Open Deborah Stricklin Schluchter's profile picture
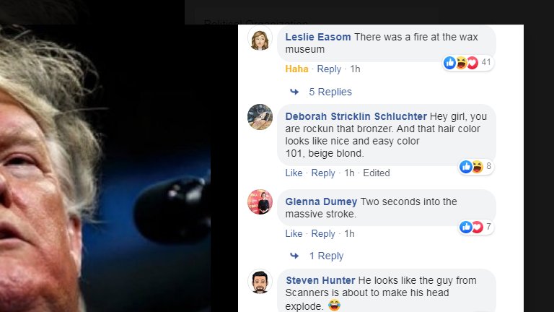 (260, 117)
